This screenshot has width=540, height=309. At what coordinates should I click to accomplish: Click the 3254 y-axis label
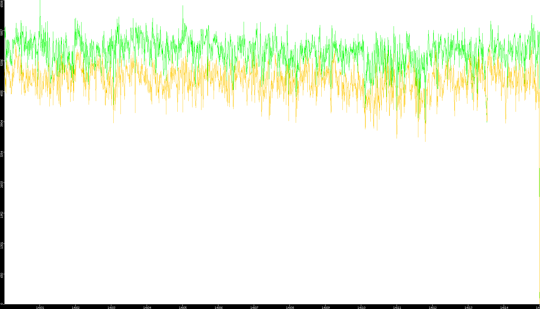(2, 154)
